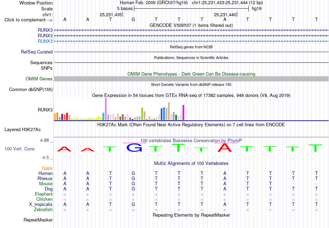Open the OMIM Gene Phenotypes track title
The image size is (329, 228).
(x=191, y=74)
